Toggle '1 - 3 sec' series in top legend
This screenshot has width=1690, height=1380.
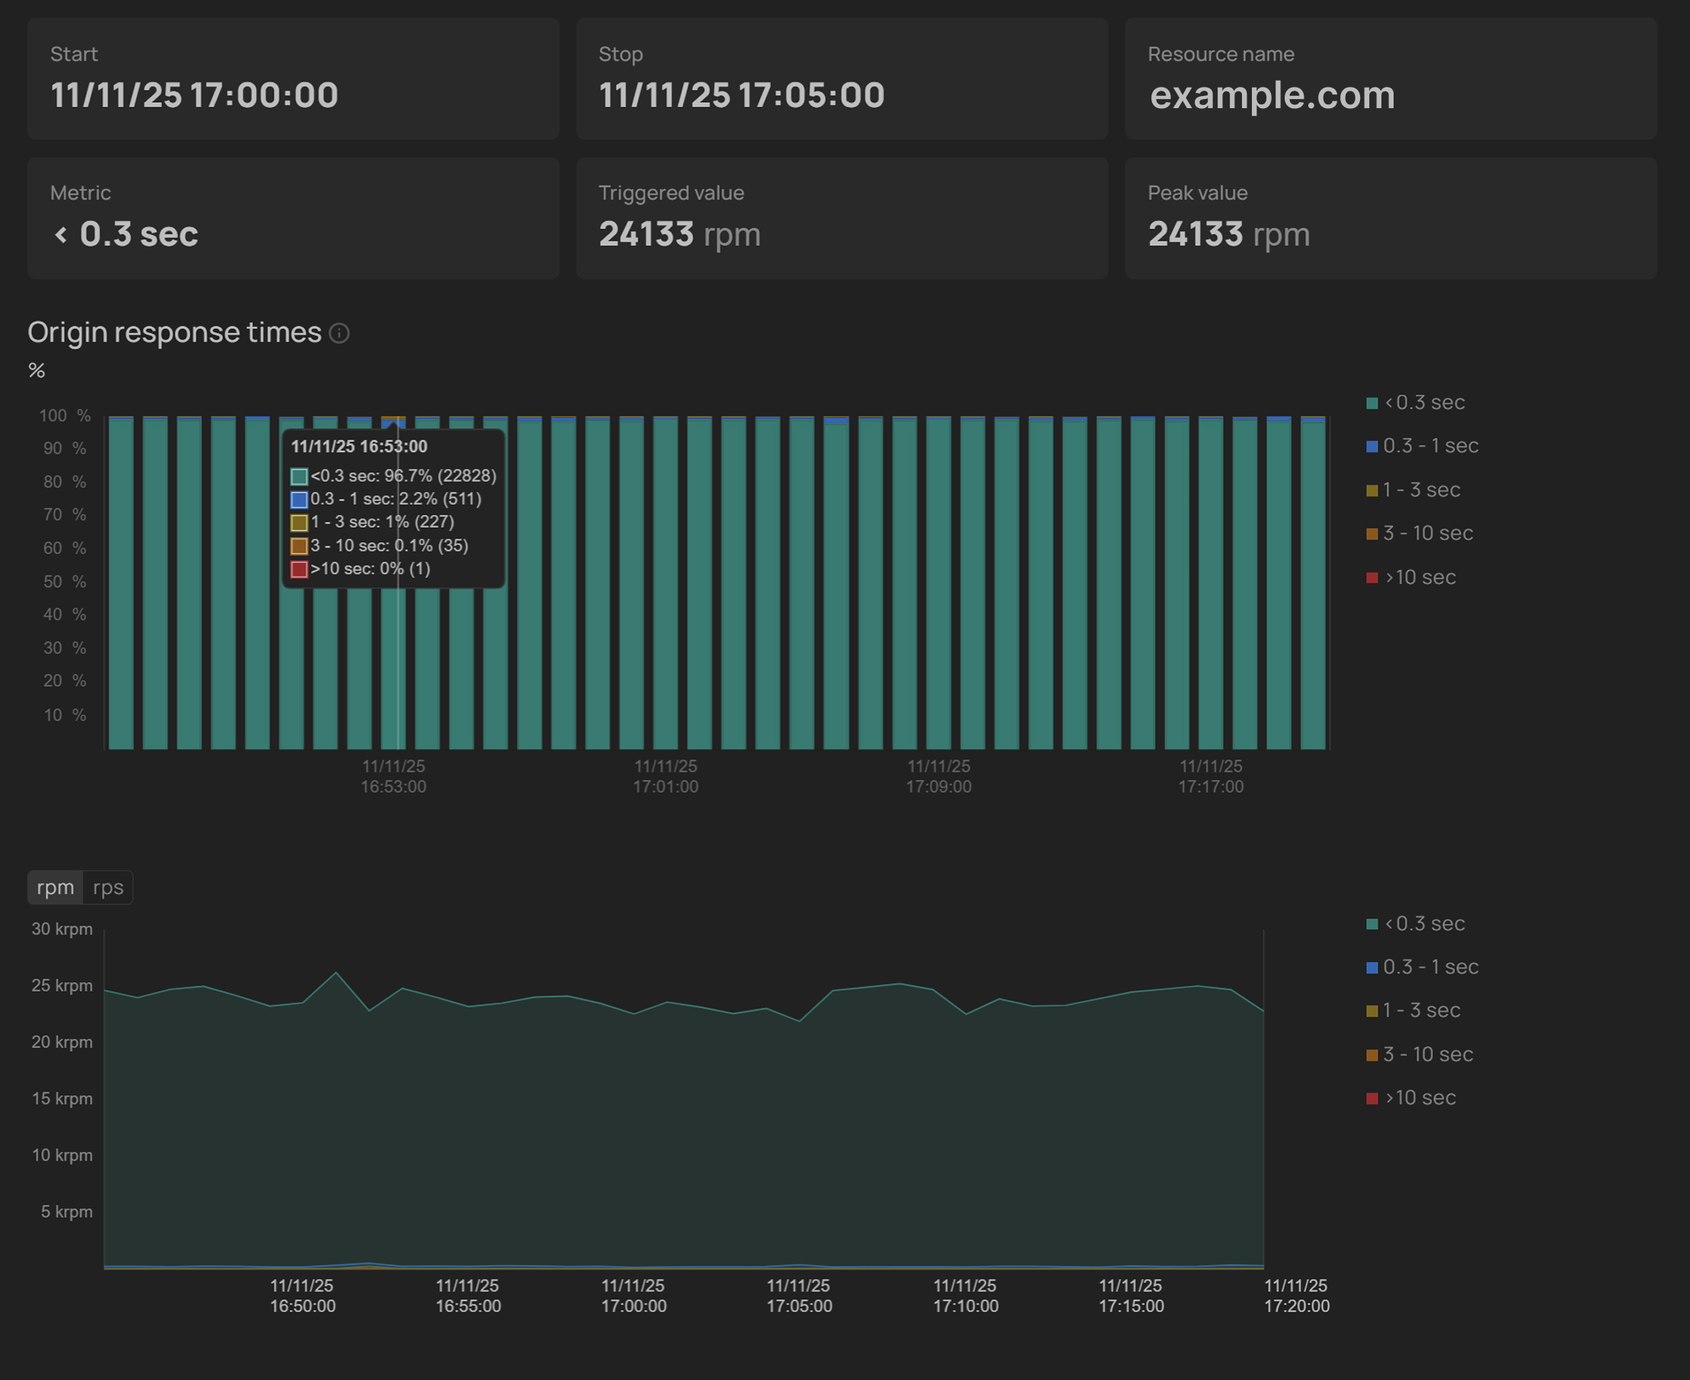1420,490
